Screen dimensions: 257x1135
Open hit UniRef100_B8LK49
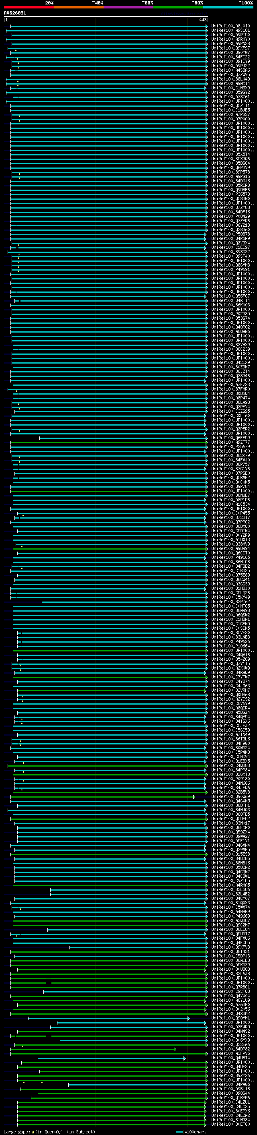[230, 79]
